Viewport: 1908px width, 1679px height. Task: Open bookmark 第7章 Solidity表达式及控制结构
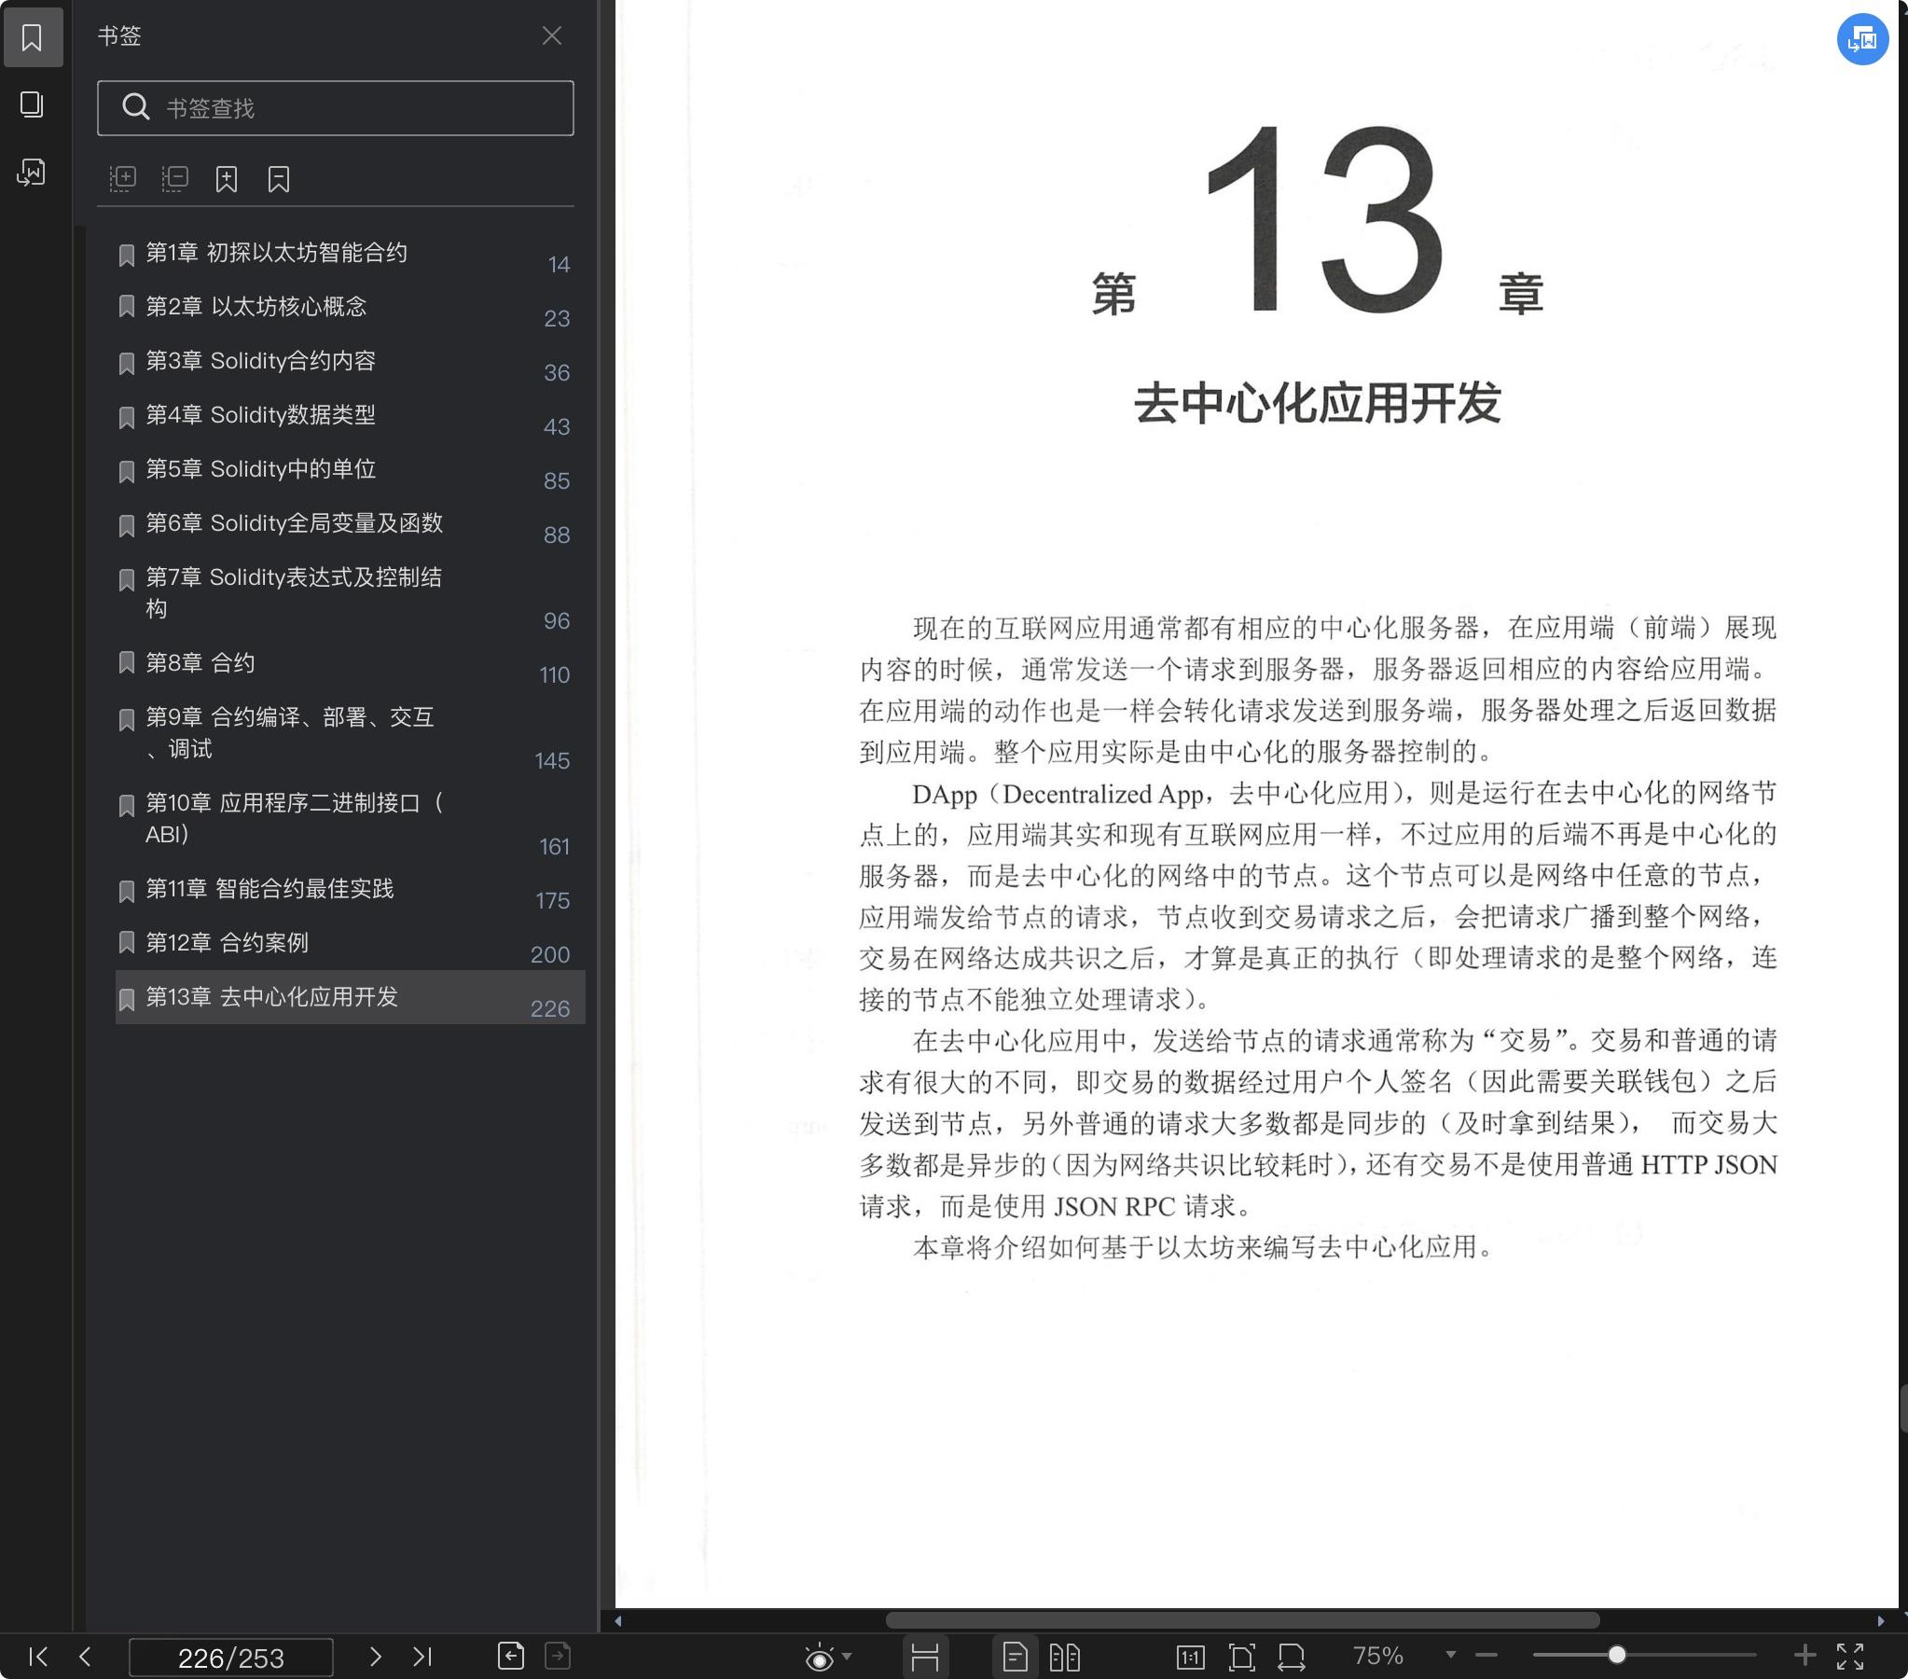point(350,594)
